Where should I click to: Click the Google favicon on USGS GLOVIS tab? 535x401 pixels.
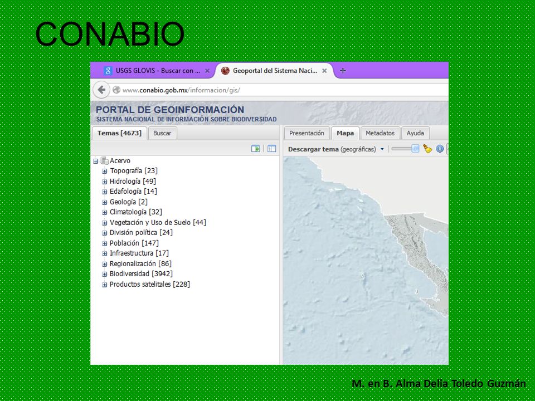pyautogui.click(x=108, y=71)
